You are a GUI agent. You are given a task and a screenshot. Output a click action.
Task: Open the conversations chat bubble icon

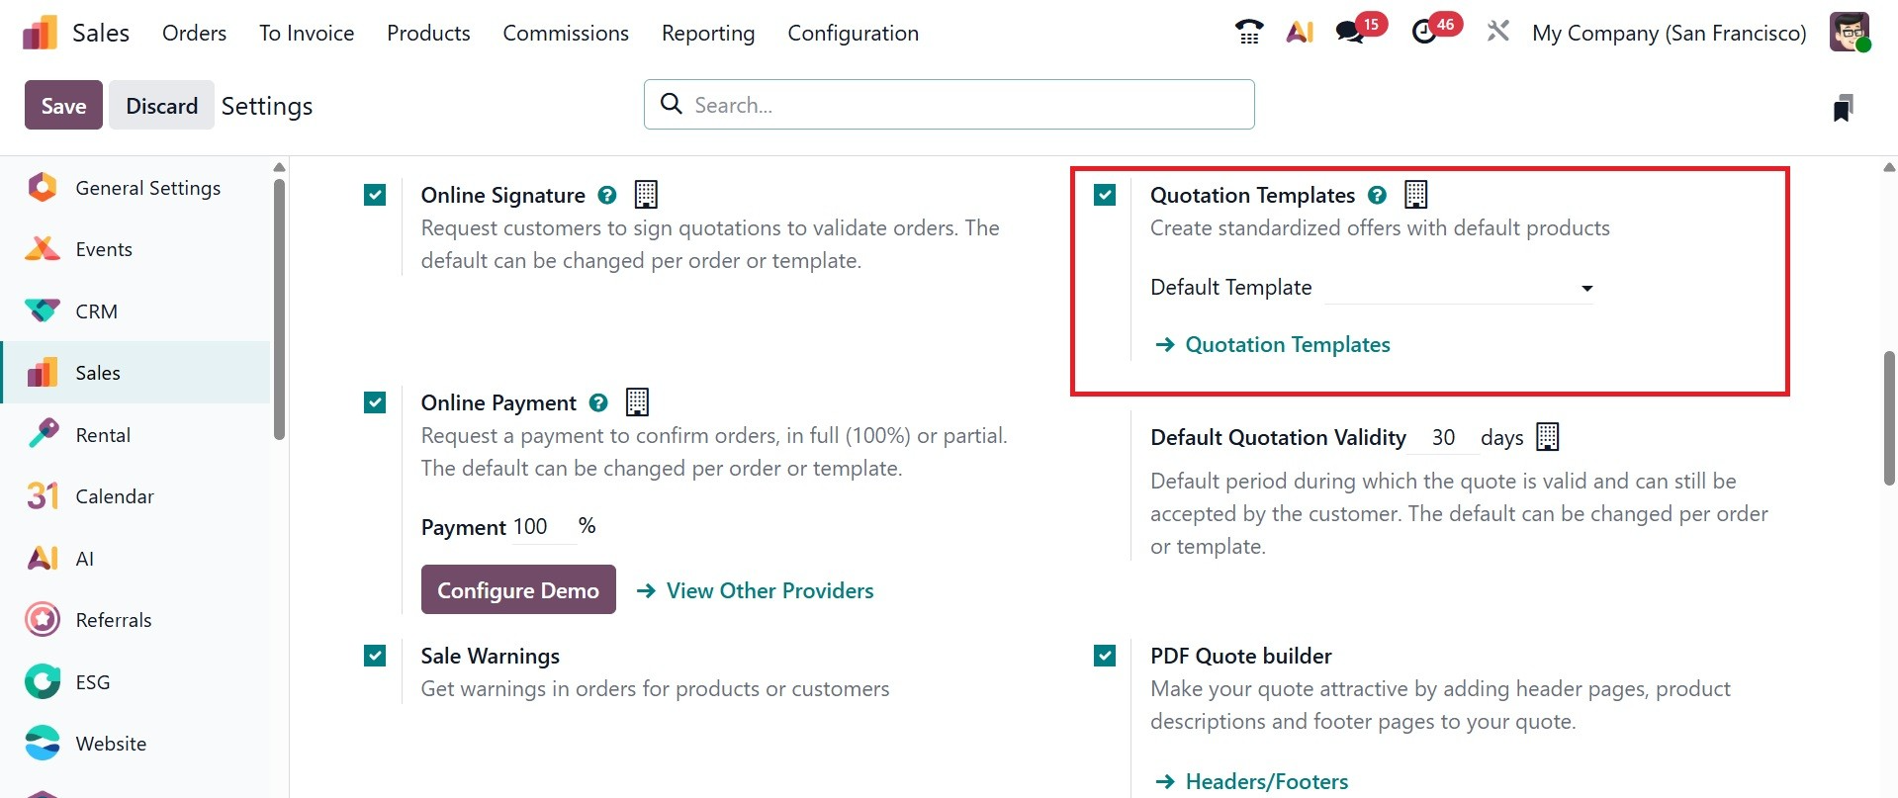pyautogui.click(x=1350, y=32)
